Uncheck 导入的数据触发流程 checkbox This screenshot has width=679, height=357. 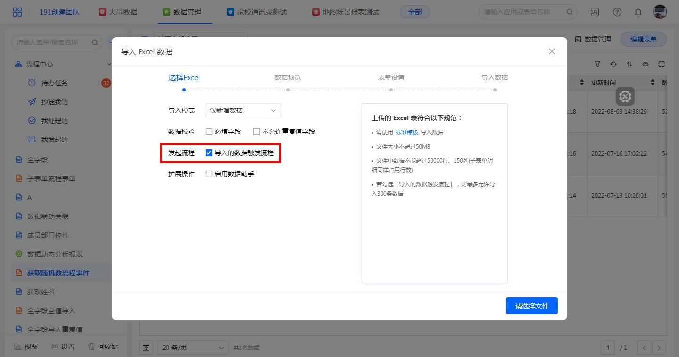coord(209,153)
